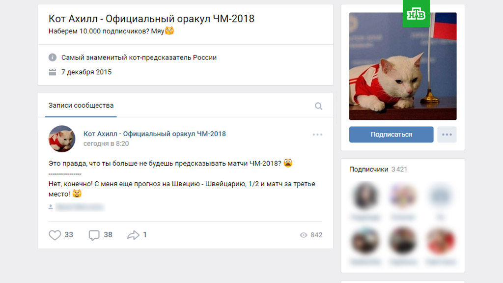Click the post timestamp сегодня в 8:20
The height and width of the screenshot is (283, 503).
click(x=106, y=144)
